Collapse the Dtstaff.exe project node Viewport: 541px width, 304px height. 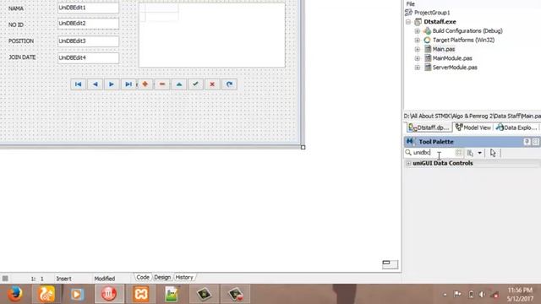tap(408, 22)
